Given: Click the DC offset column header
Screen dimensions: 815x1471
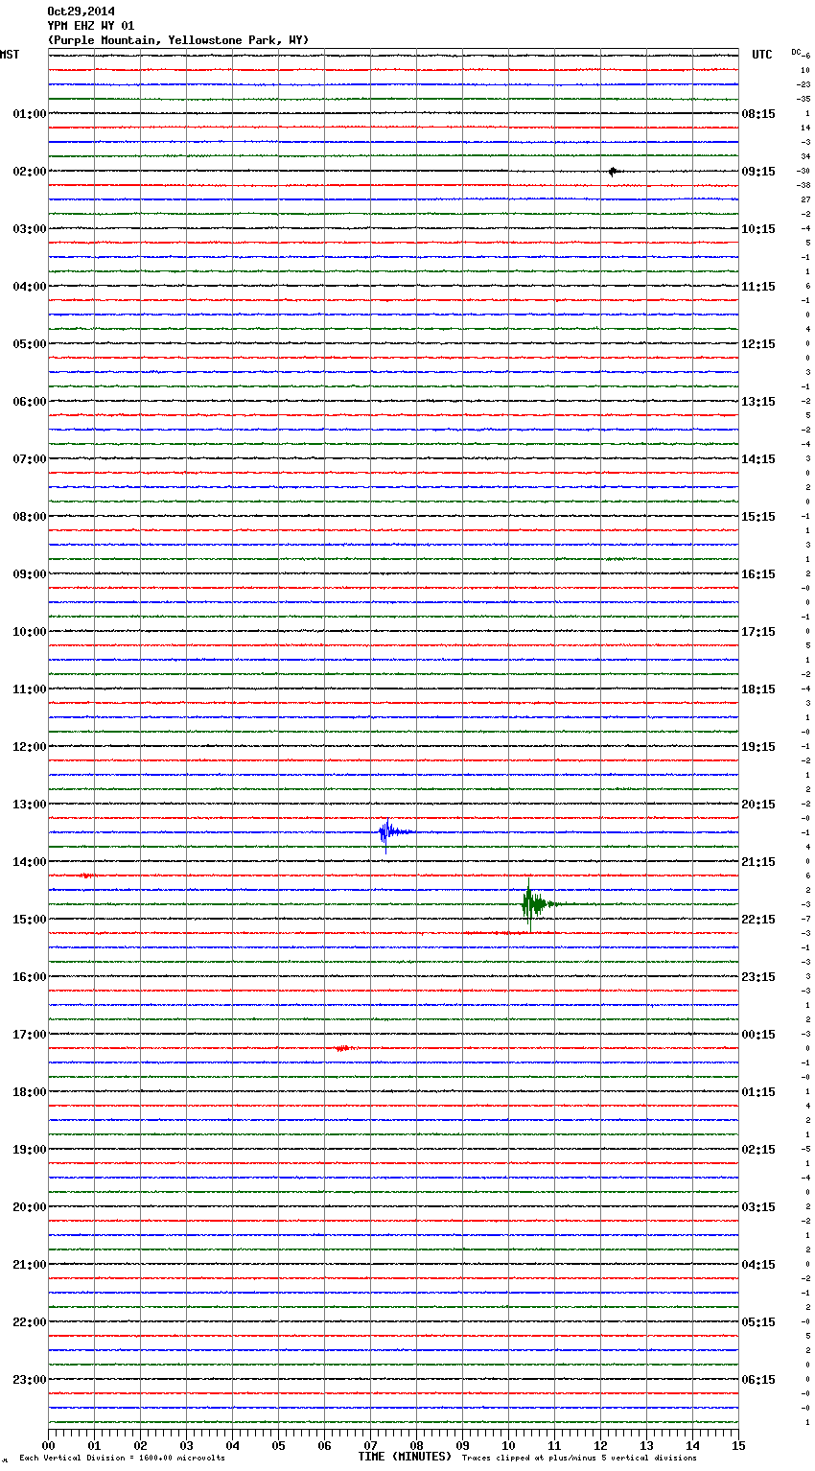Looking at the screenshot, I should pos(798,52).
